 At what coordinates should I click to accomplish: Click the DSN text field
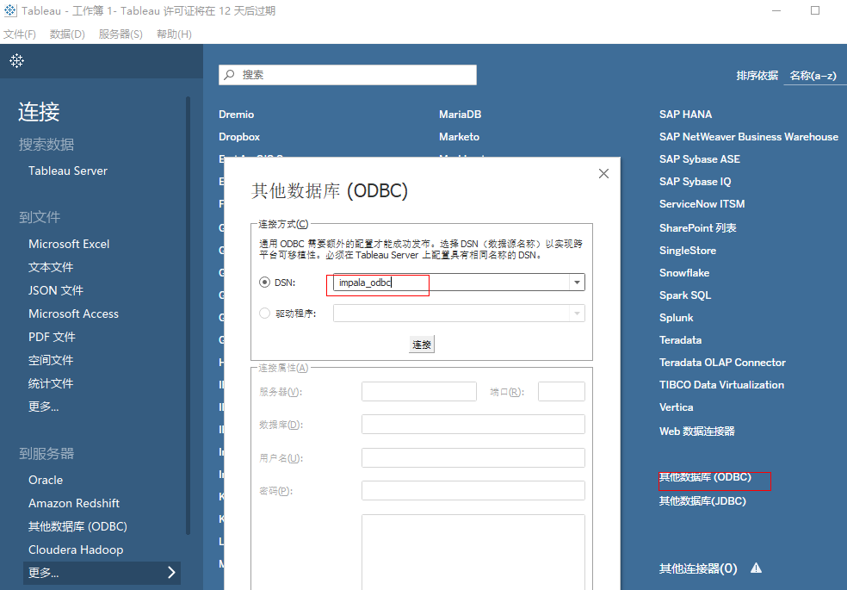pyautogui.click(x=451, y=282)
